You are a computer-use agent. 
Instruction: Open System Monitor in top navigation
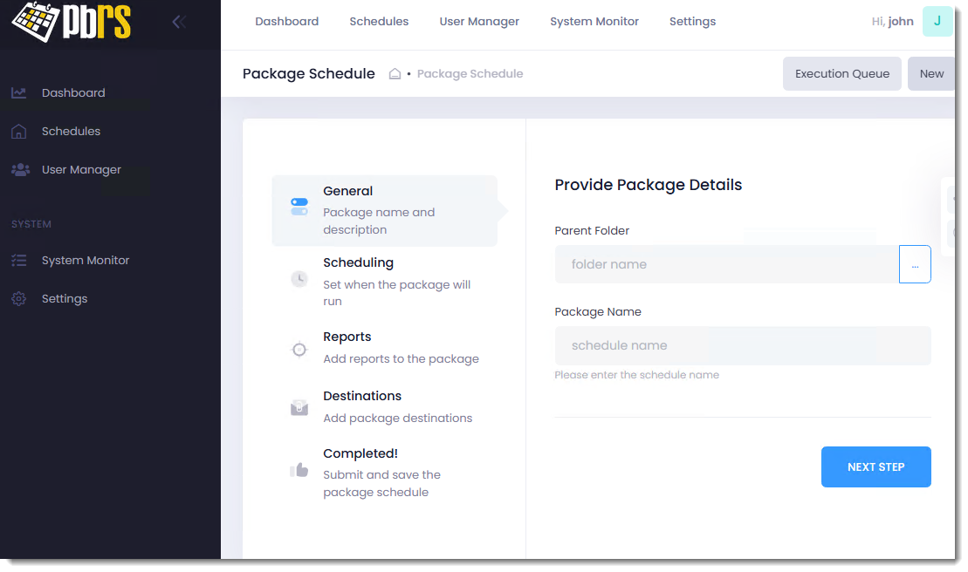[x=594, y=22]
